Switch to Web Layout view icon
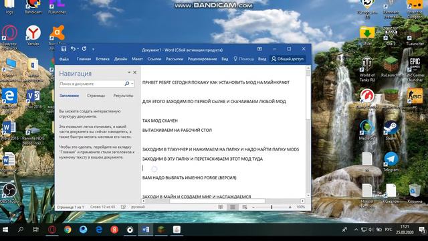Image resolution: width=428 pixels, height=241 pixels. (245, 207)
